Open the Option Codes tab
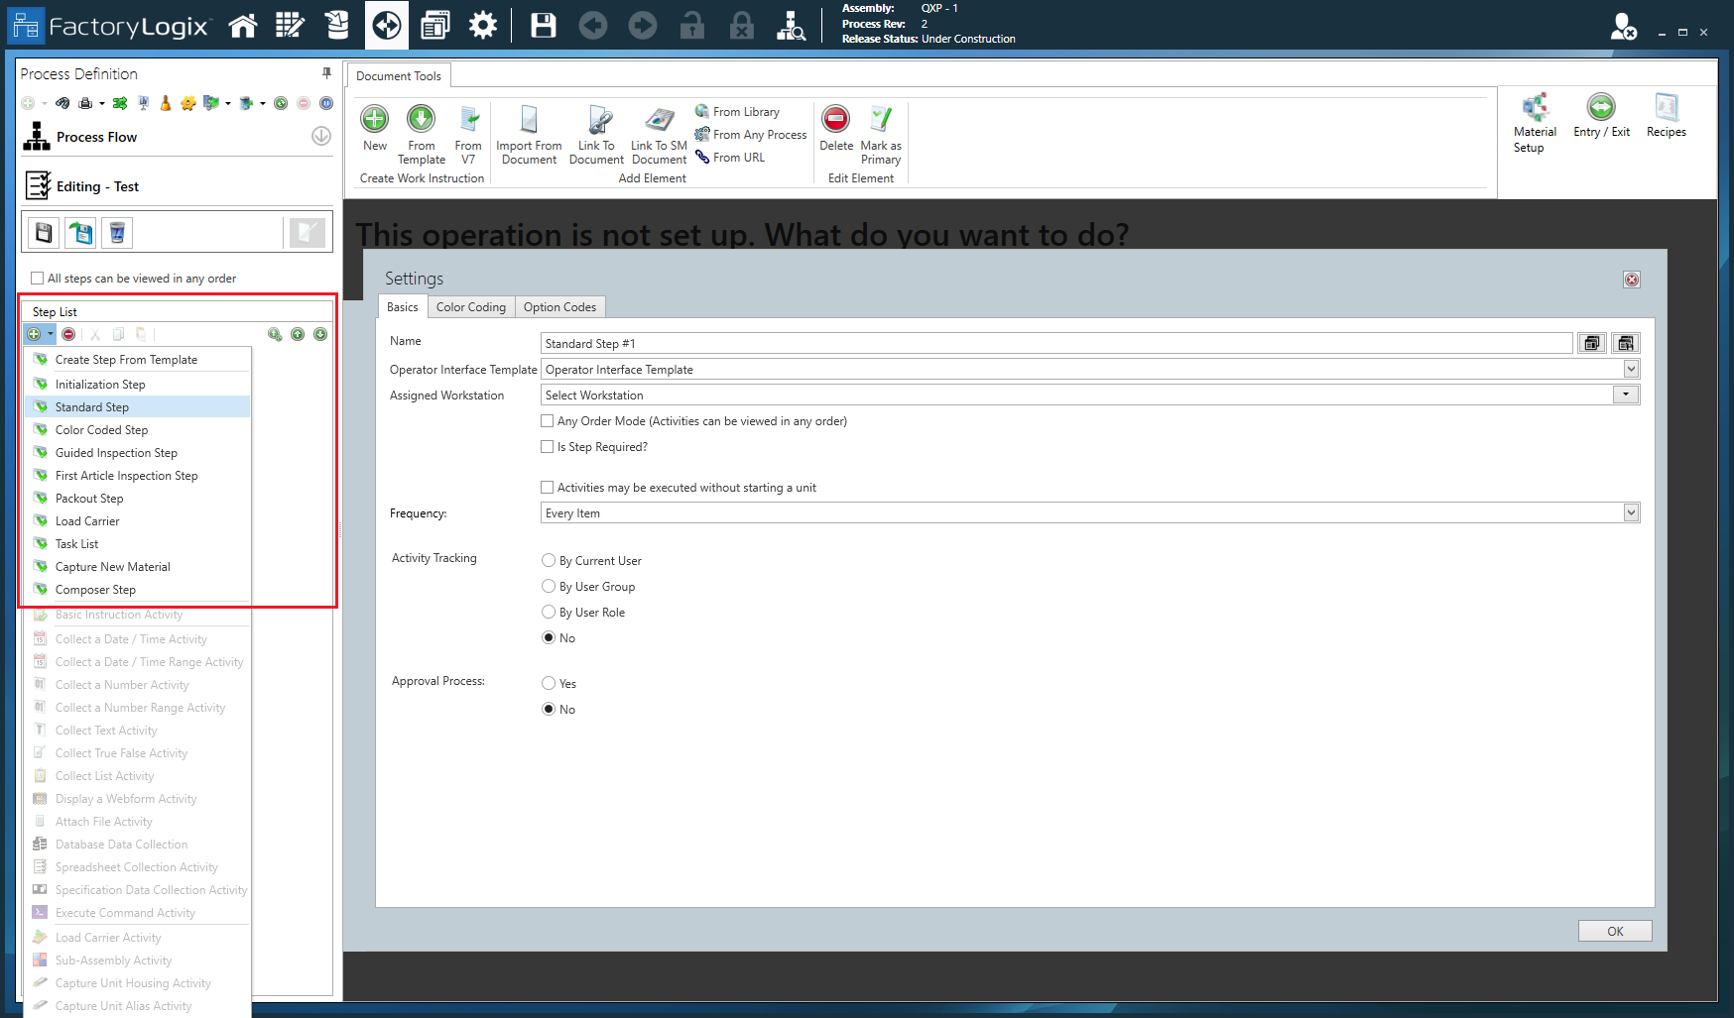This screenshot has width=1734, height=1018. [x=560, y=306]
